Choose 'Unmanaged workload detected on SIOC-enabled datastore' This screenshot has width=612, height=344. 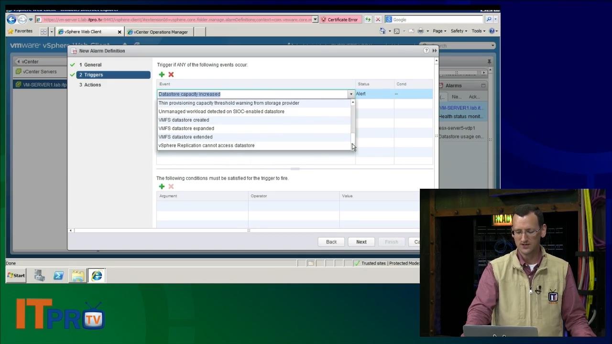[254, 112]
